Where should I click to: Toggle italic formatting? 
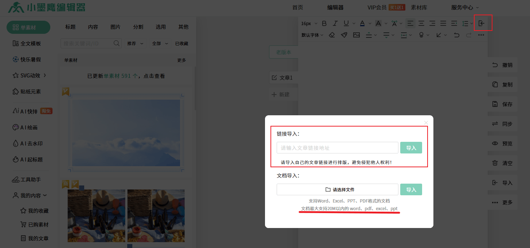(335, 23)
